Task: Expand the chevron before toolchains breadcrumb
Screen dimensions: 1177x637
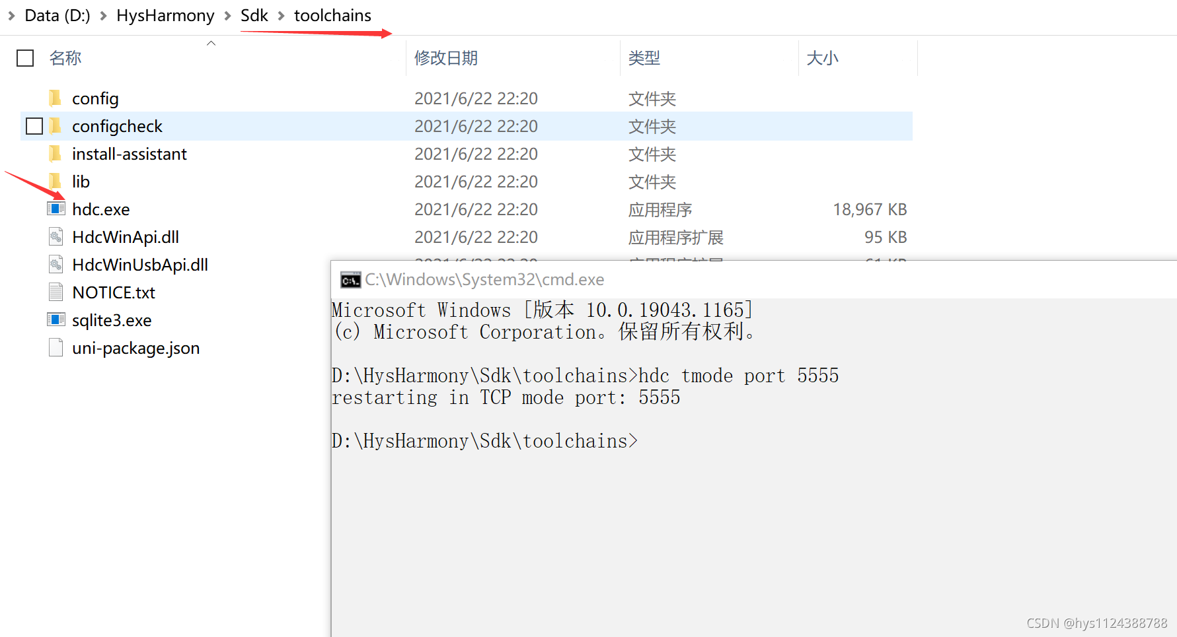Action: click(x=281, y=15)
